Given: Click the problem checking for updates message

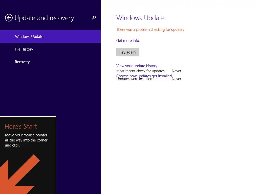Looking at the screenshot, I should pyautogui.click(x=150, y=30).
